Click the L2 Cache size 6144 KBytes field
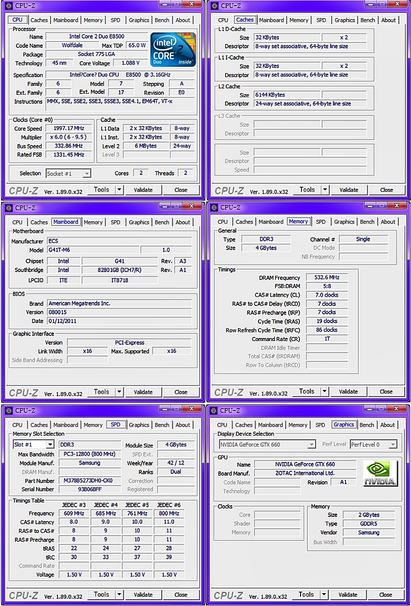411x606 pixels. coord(287,95)
